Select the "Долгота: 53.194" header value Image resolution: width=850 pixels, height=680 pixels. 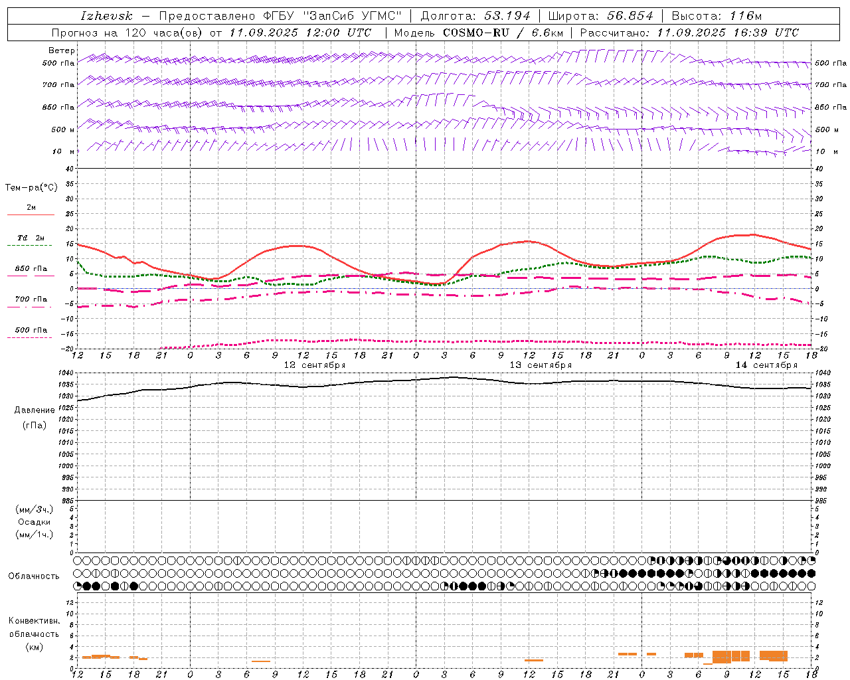475,16
